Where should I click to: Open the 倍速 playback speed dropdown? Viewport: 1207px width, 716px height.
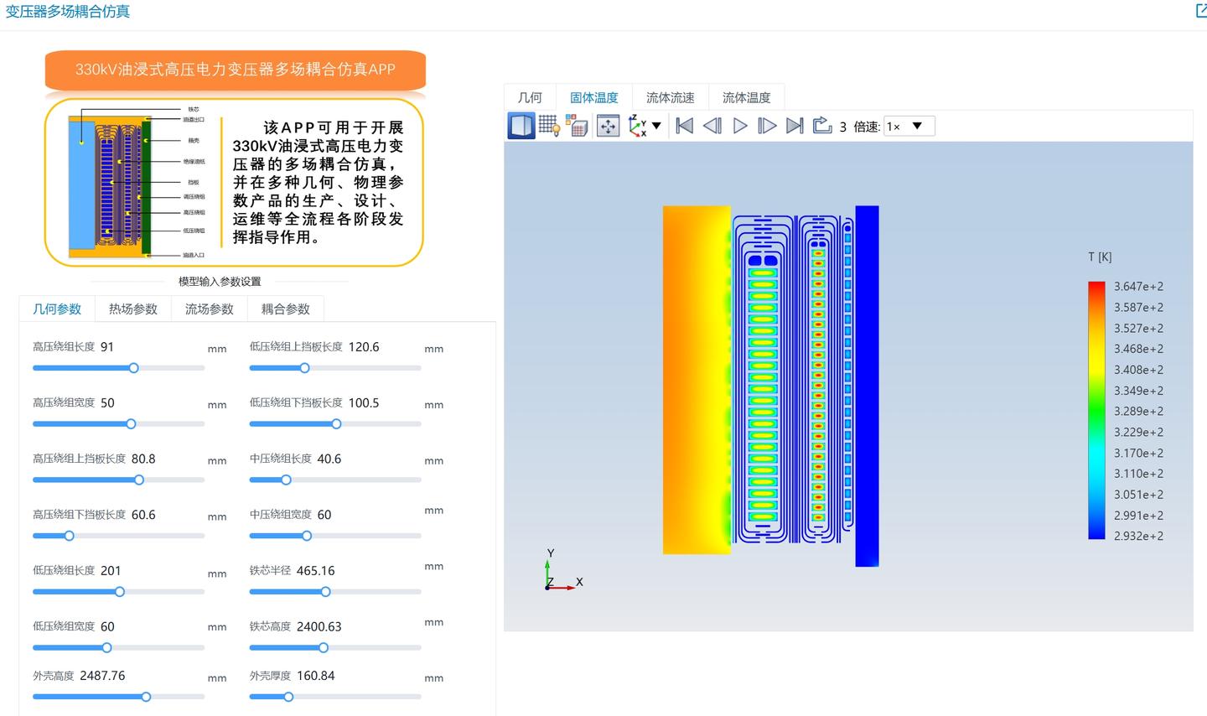click(x=909, y=127)
